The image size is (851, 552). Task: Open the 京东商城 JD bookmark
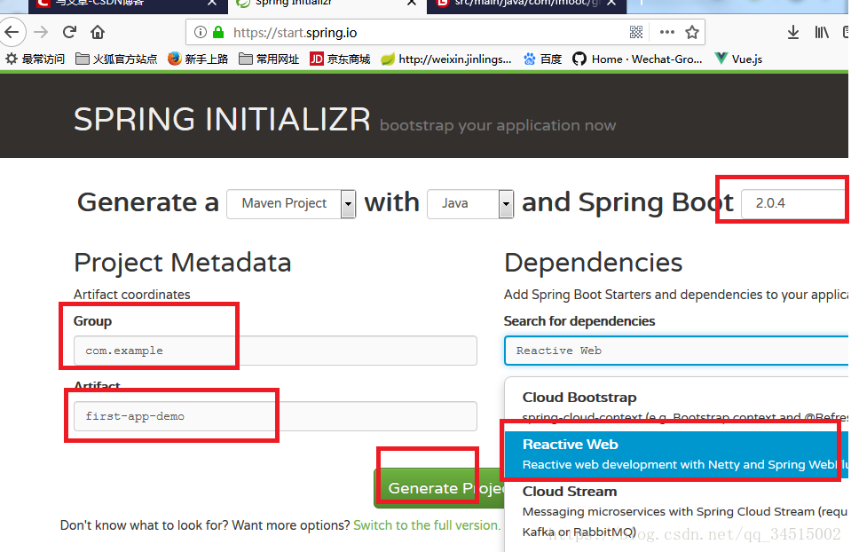click(x=340, y=59)
